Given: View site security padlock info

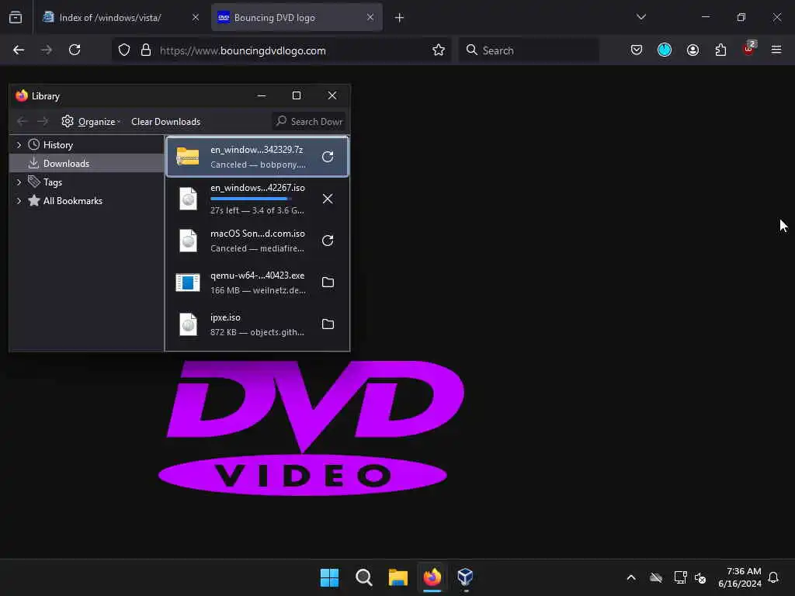Looking at the screenshot, I should click(146, 50).
